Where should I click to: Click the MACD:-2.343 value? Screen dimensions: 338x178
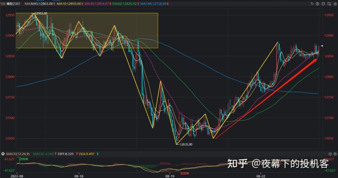click(x=43, y=154)
